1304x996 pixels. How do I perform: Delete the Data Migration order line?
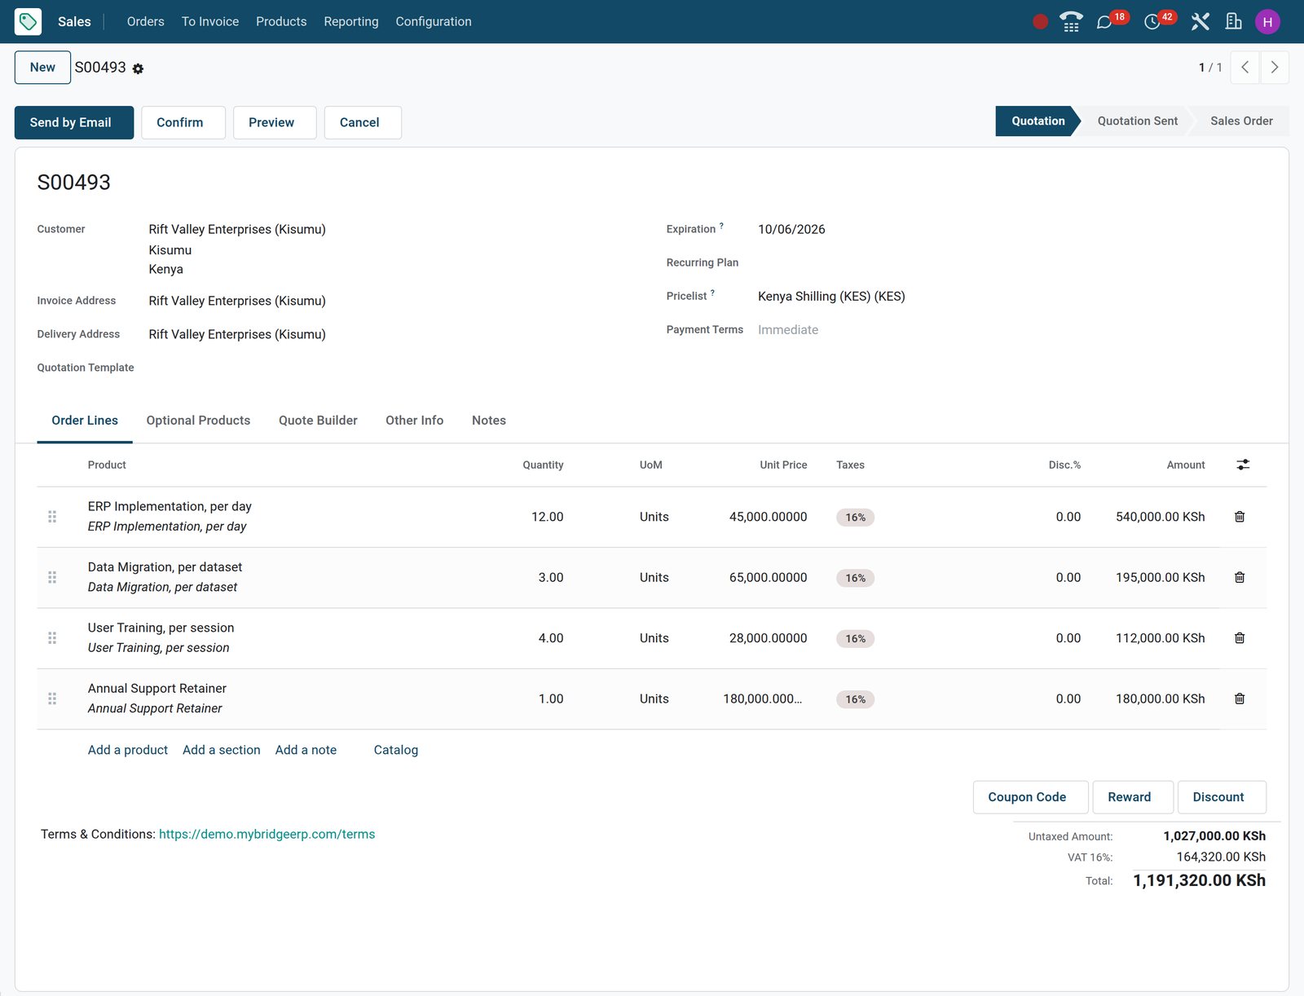point(1240,577)
